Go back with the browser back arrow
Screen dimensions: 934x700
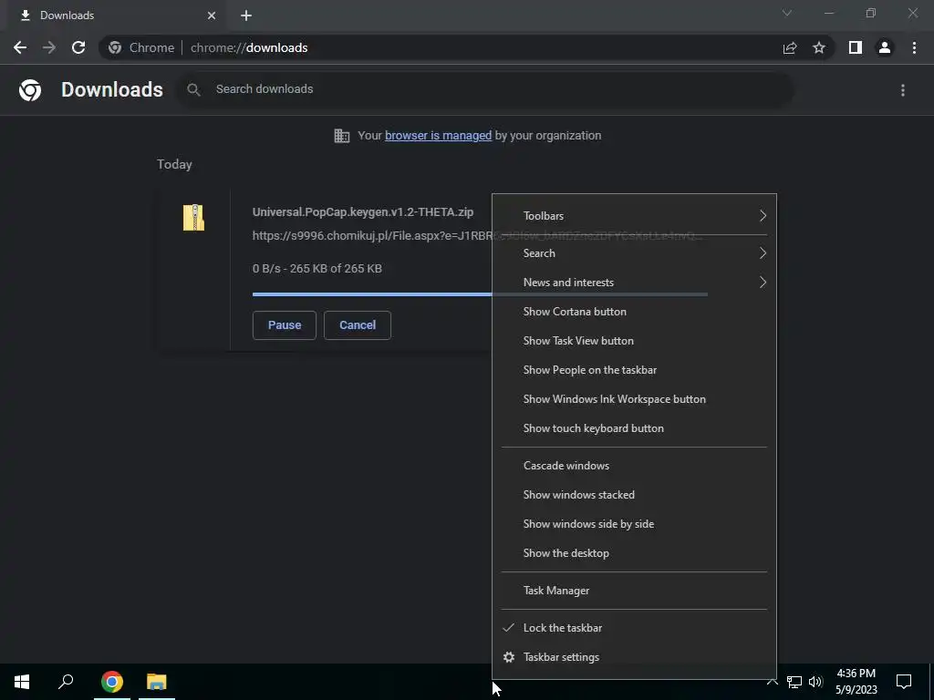coord(20,47)
